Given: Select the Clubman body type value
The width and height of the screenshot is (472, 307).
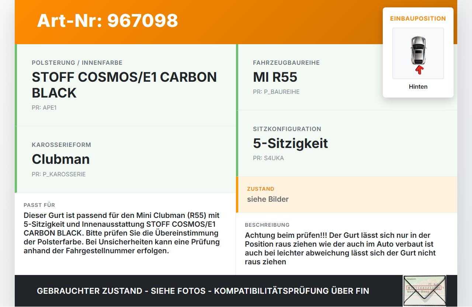Looking at the screenshot, I should click(x=61, y=159).
